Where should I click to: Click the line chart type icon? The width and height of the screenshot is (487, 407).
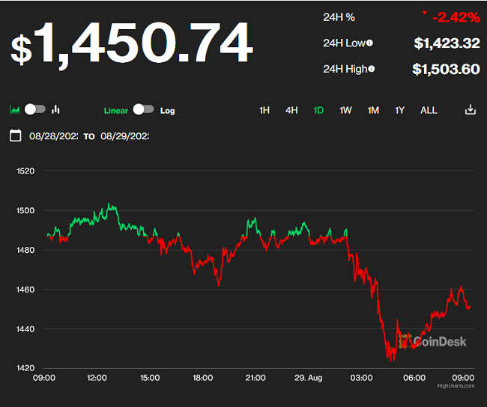coord(15,110)
